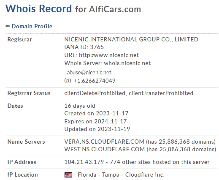219x180 pixels.
Task: Click the clientDeleteProhibited status
Action: click(95, 93)
